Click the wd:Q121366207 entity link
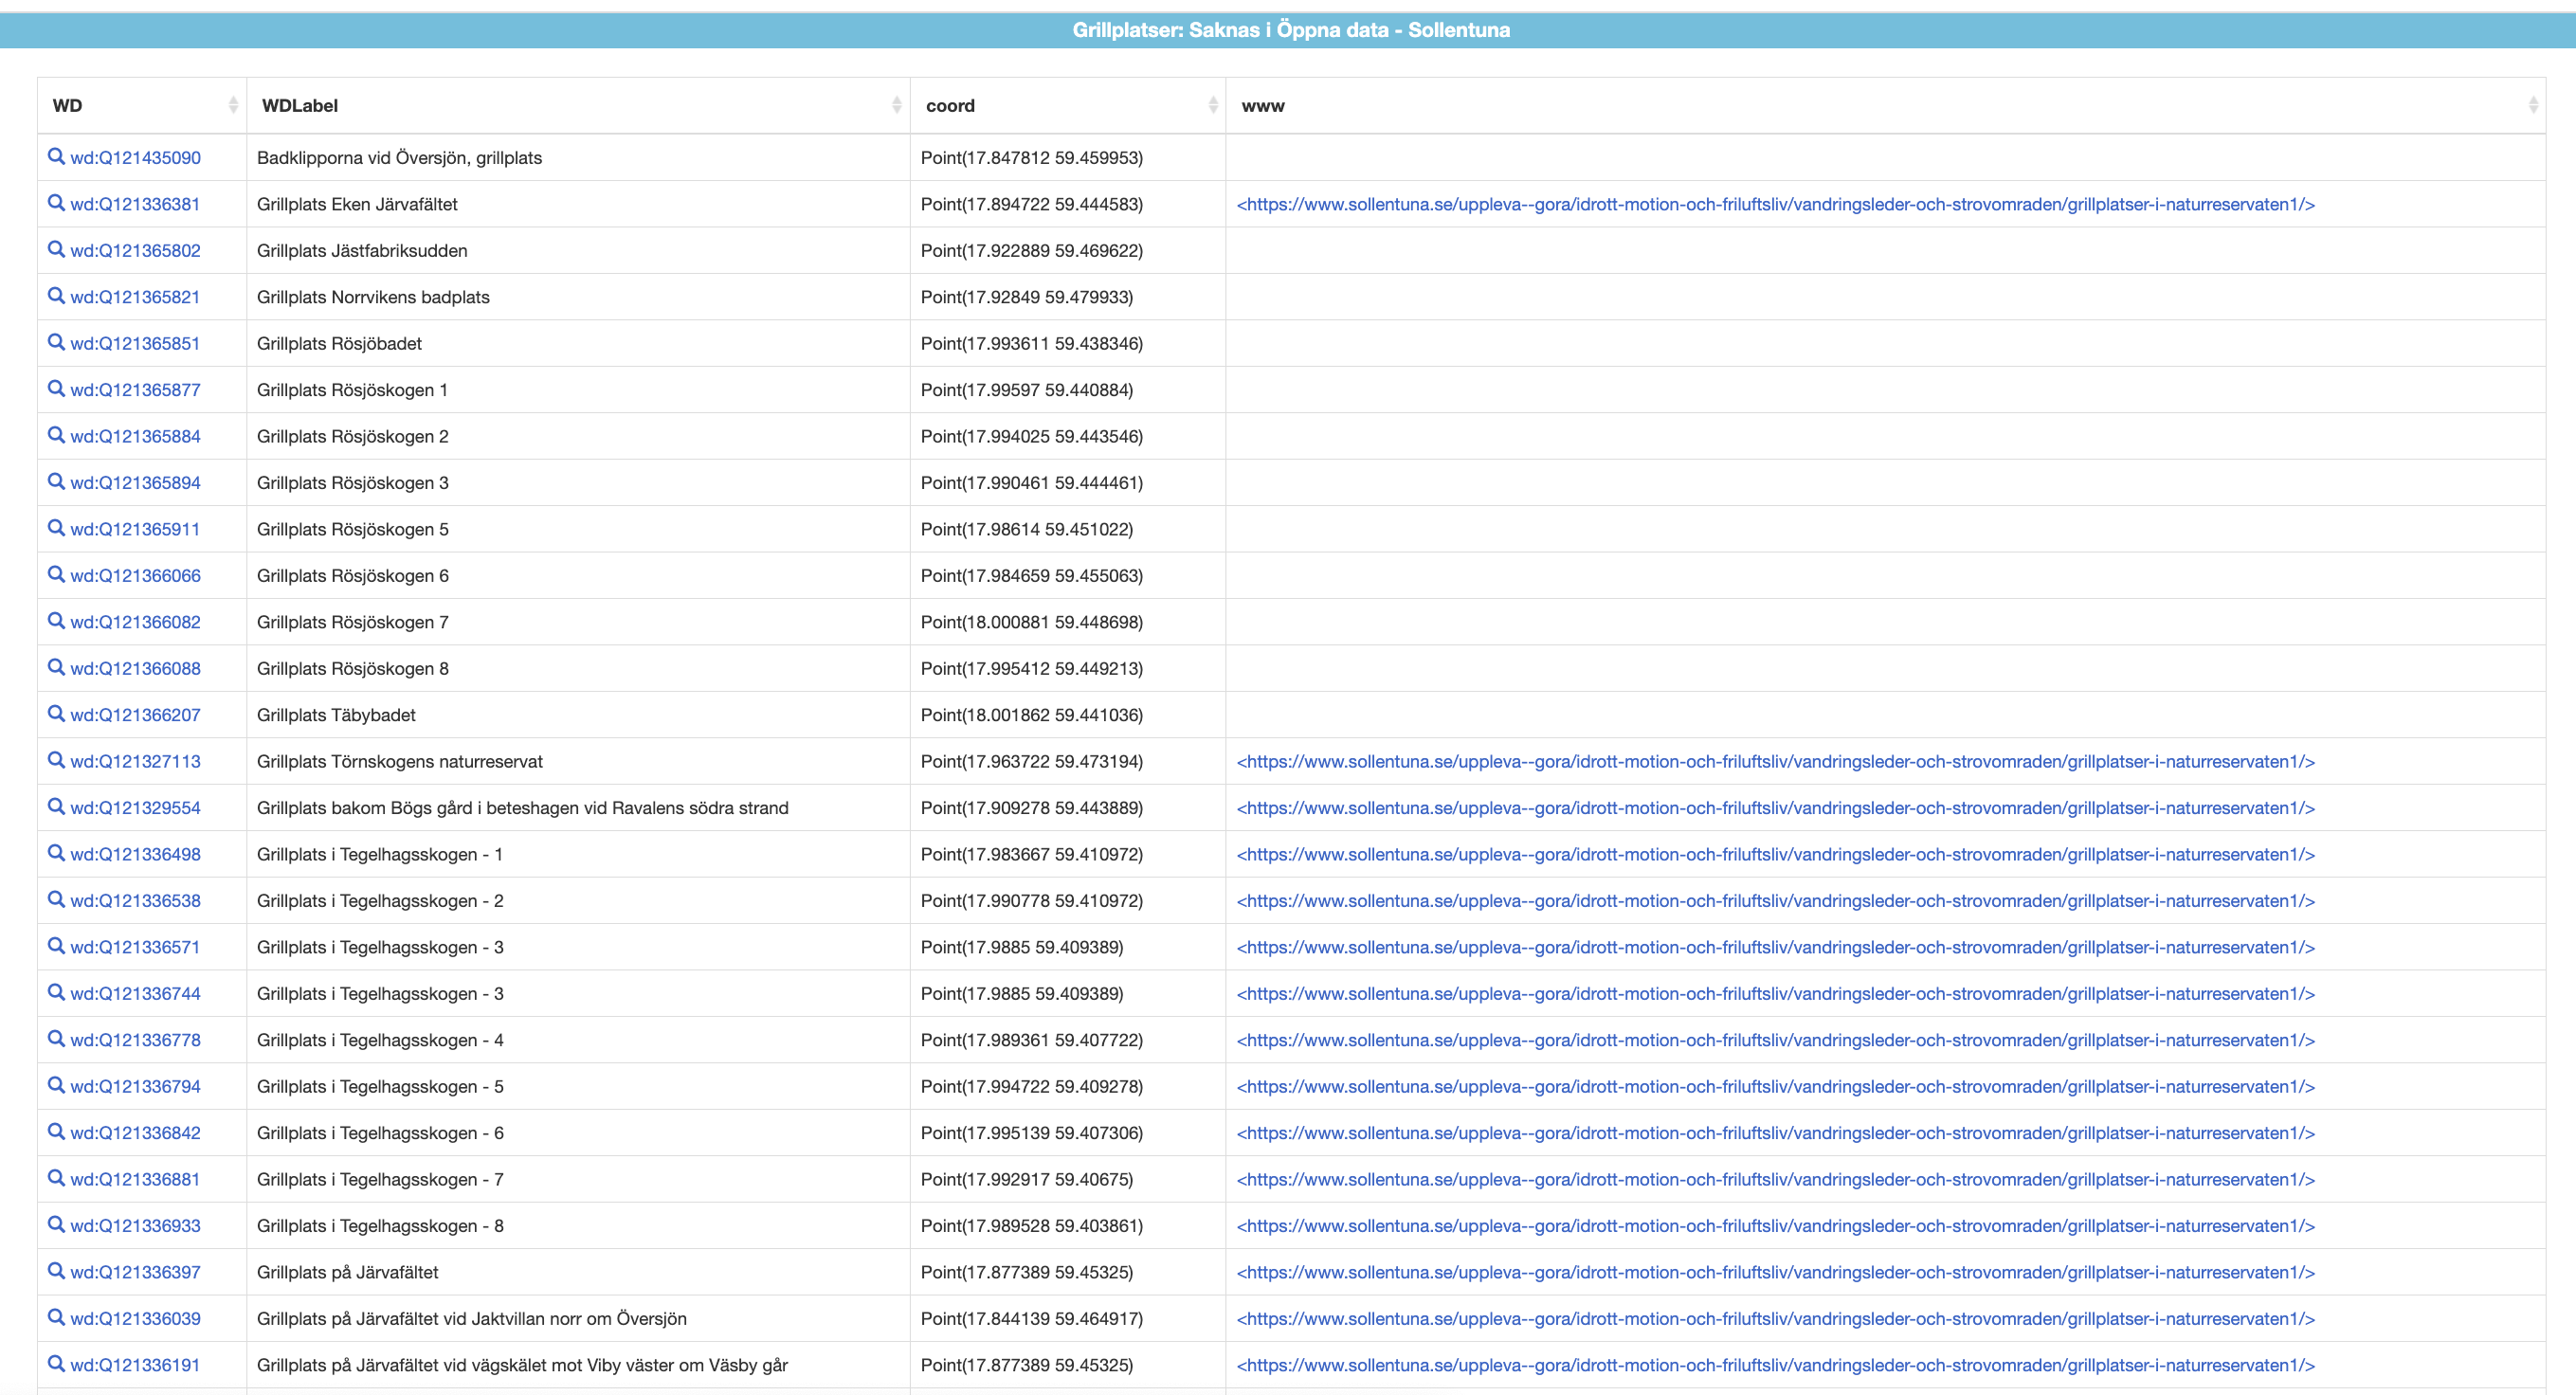Image resolution: width=2576 pixels, height=1395 pixels. [134, 714]
